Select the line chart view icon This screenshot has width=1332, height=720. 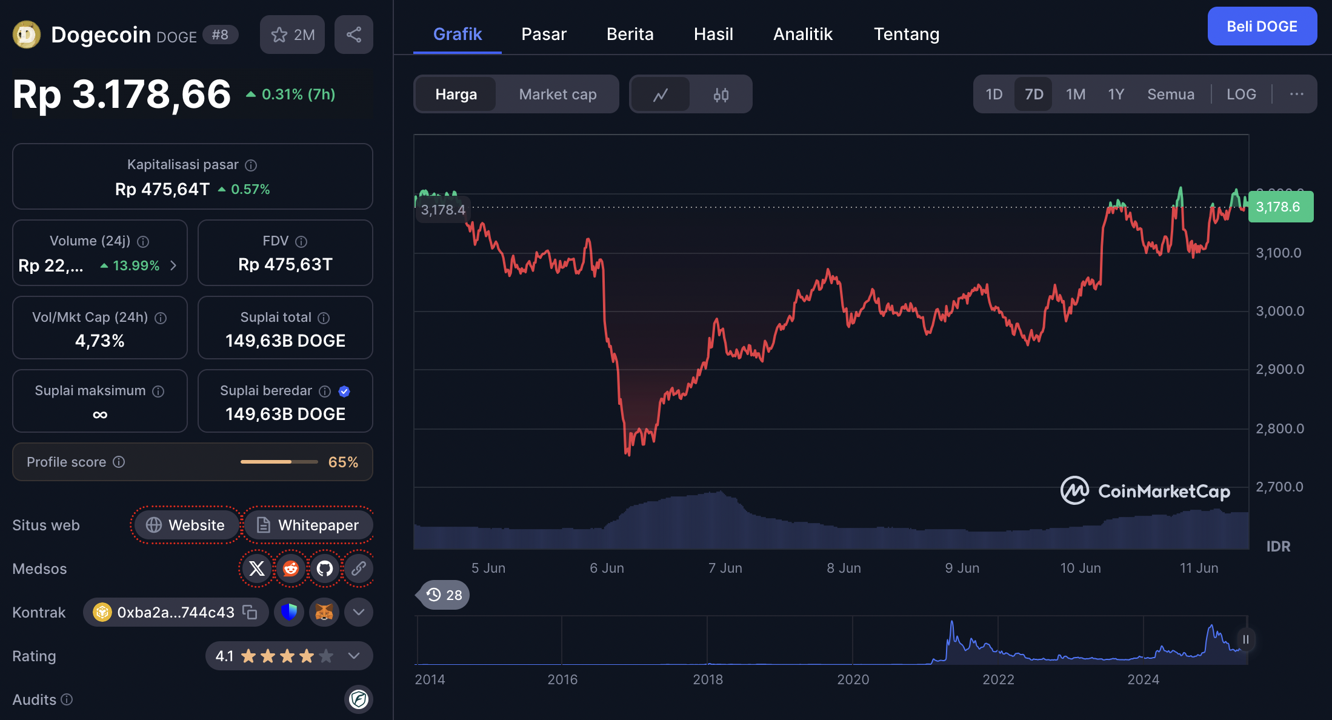tap(661, 95)
